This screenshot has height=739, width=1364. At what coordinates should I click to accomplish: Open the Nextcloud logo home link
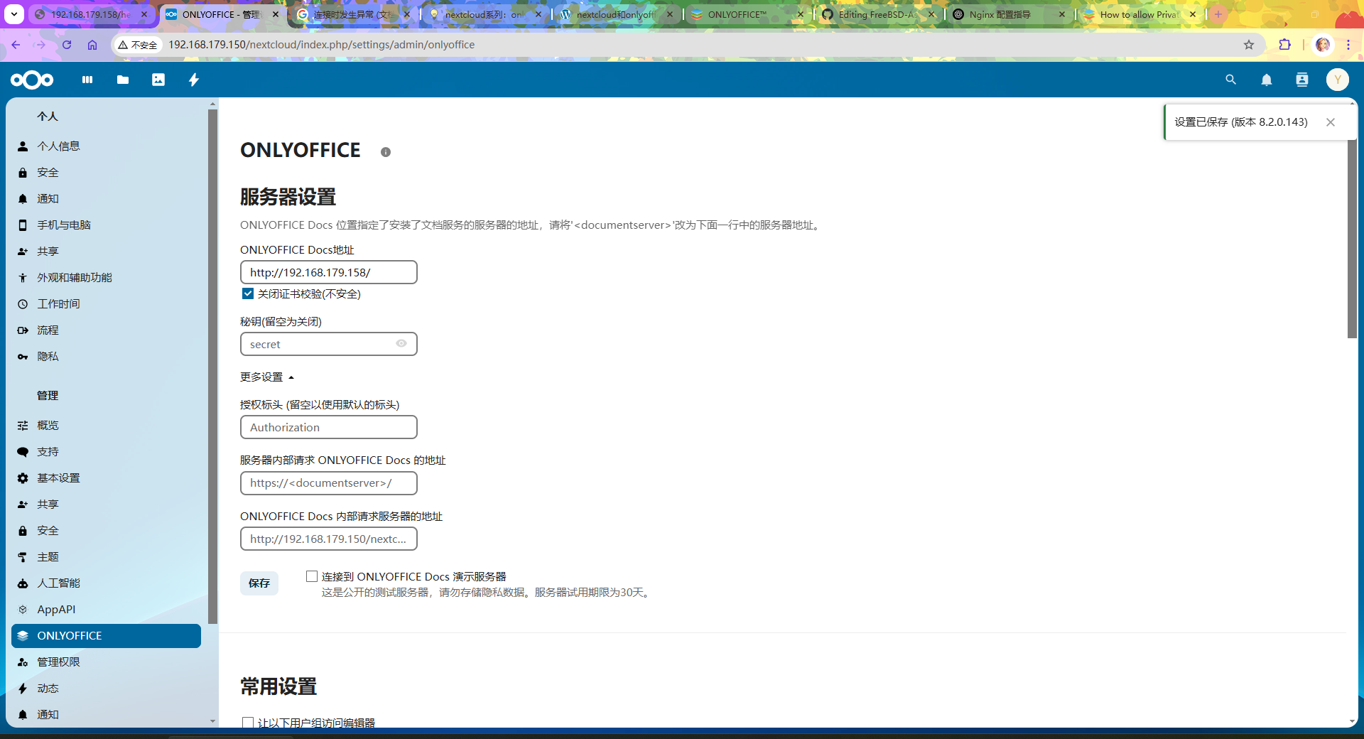click(x=32, y=80)
